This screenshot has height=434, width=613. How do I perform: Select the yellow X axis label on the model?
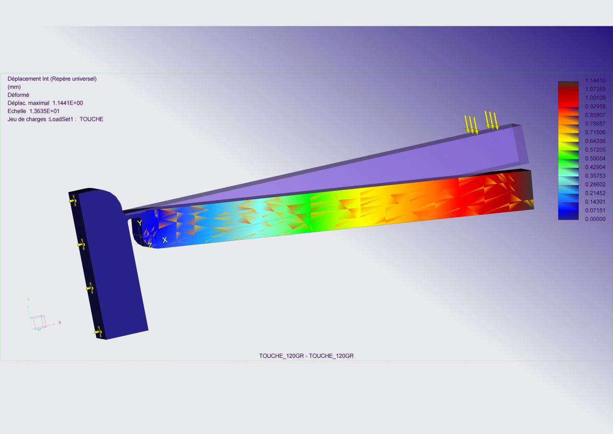pos(165,240)
